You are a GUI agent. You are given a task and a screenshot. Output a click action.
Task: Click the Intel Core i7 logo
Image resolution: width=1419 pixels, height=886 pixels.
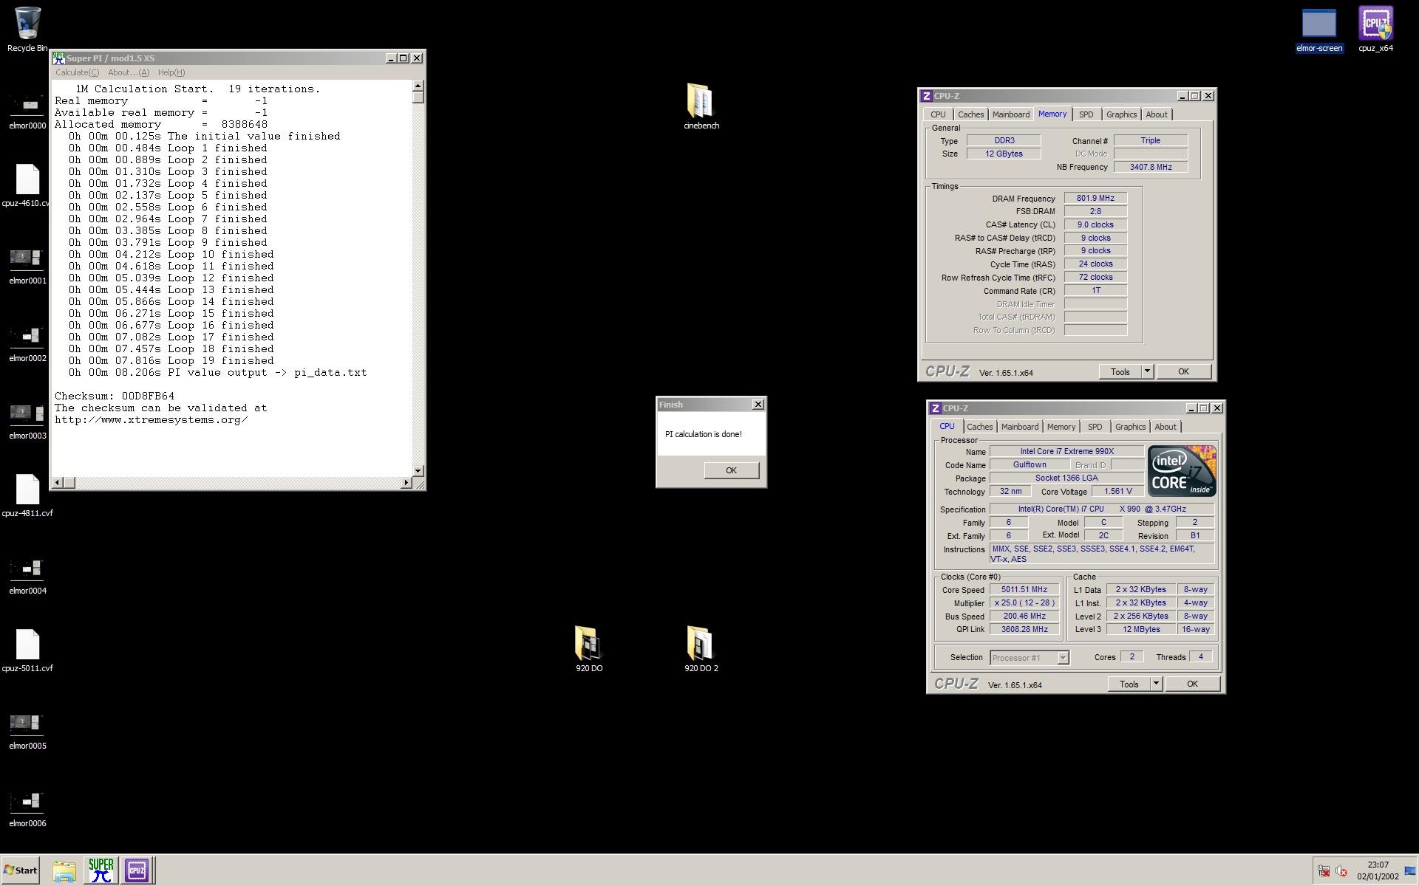click(1182, 471)
